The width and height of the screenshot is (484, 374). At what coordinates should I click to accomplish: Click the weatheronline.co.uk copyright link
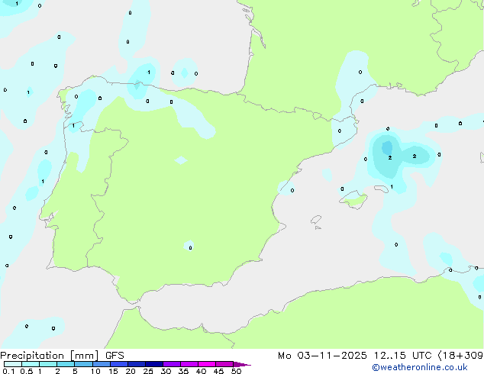pyautogui.click(x=420, y=367)
